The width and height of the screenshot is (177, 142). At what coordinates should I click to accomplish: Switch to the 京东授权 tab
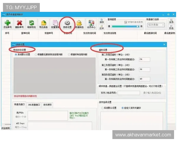(47, 105)
